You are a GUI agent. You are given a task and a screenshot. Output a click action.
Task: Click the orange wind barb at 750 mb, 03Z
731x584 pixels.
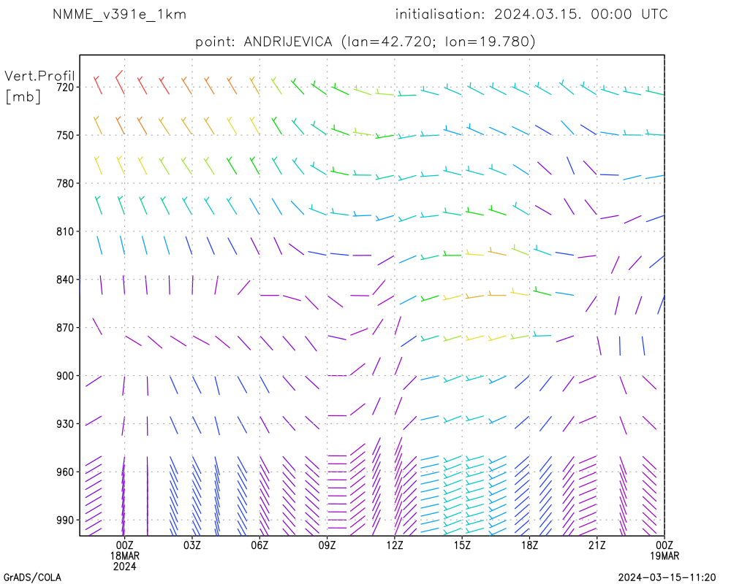pyautogui.click(x=186, y=126)
